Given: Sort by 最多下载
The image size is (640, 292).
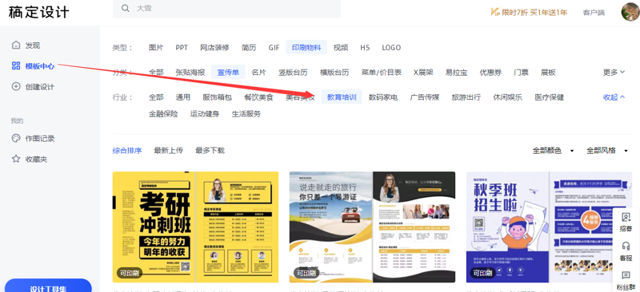Looking at the screenshot, I should 210,151.
